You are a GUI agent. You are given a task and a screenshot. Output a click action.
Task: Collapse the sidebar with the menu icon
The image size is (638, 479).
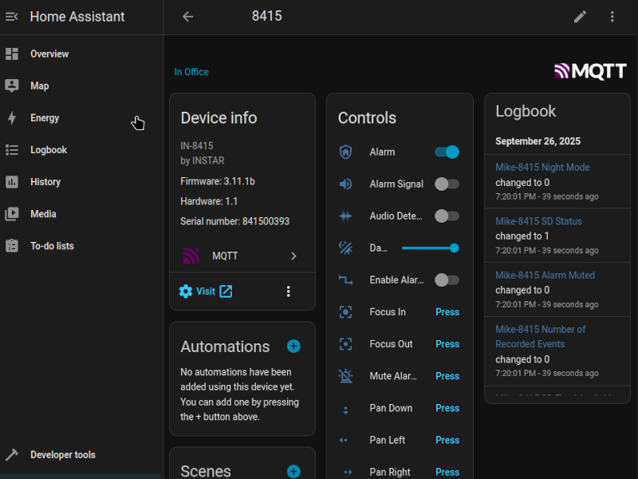12,17
